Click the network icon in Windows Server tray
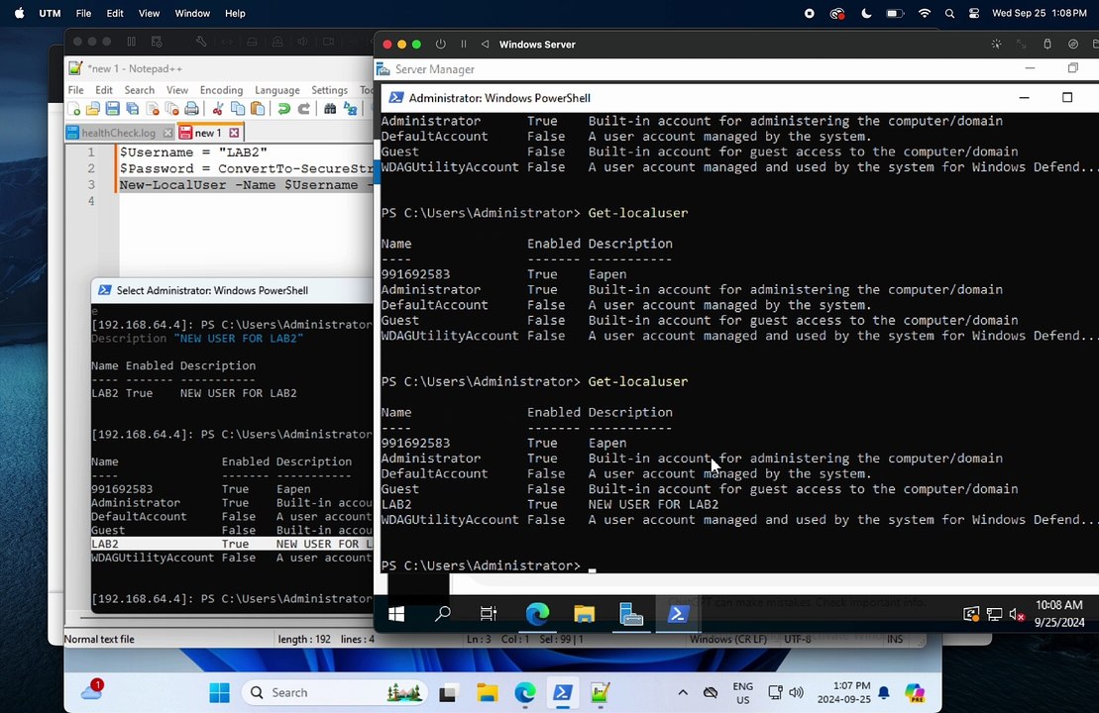1099x713 pixels. (994, 614)
